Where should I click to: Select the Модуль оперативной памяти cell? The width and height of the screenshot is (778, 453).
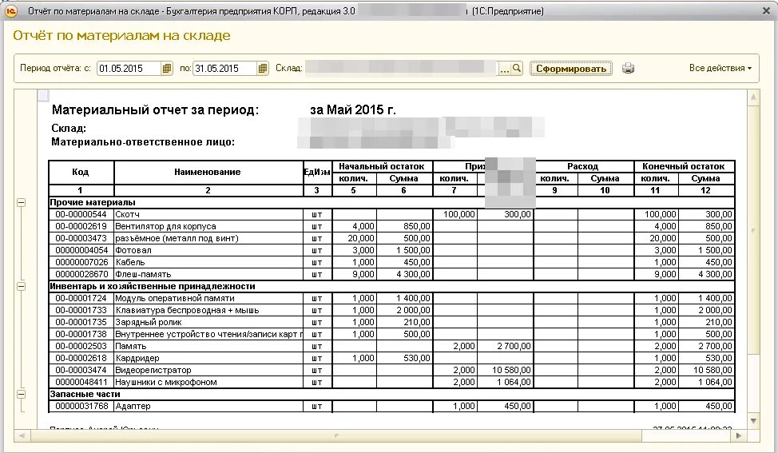[208, 298]
